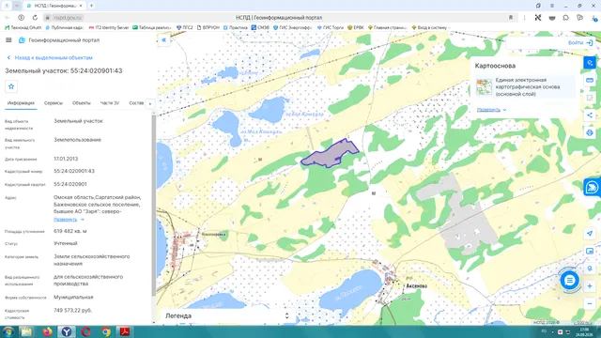
Task: Click the Аксеново village label on map
Action: 417,286
